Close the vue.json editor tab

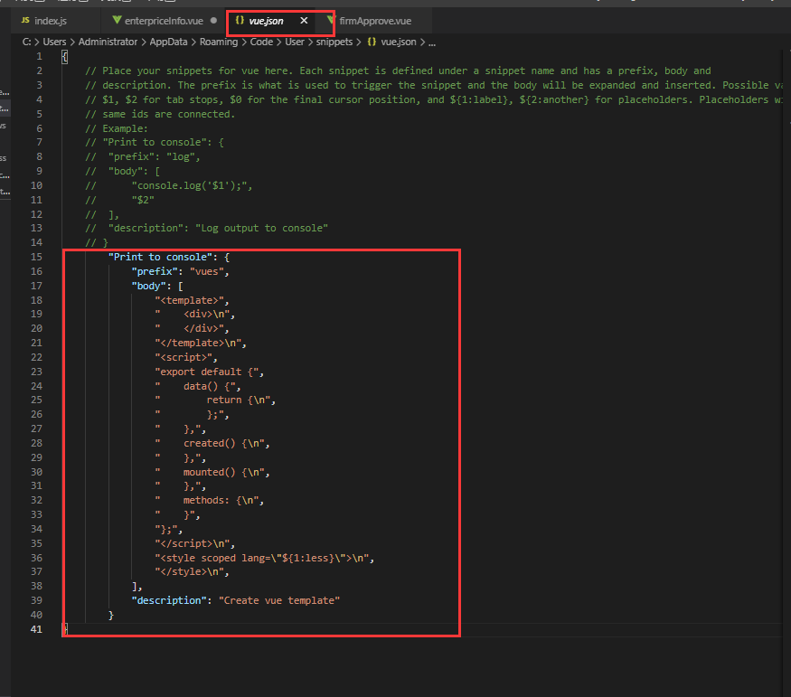tap(304, 20)
